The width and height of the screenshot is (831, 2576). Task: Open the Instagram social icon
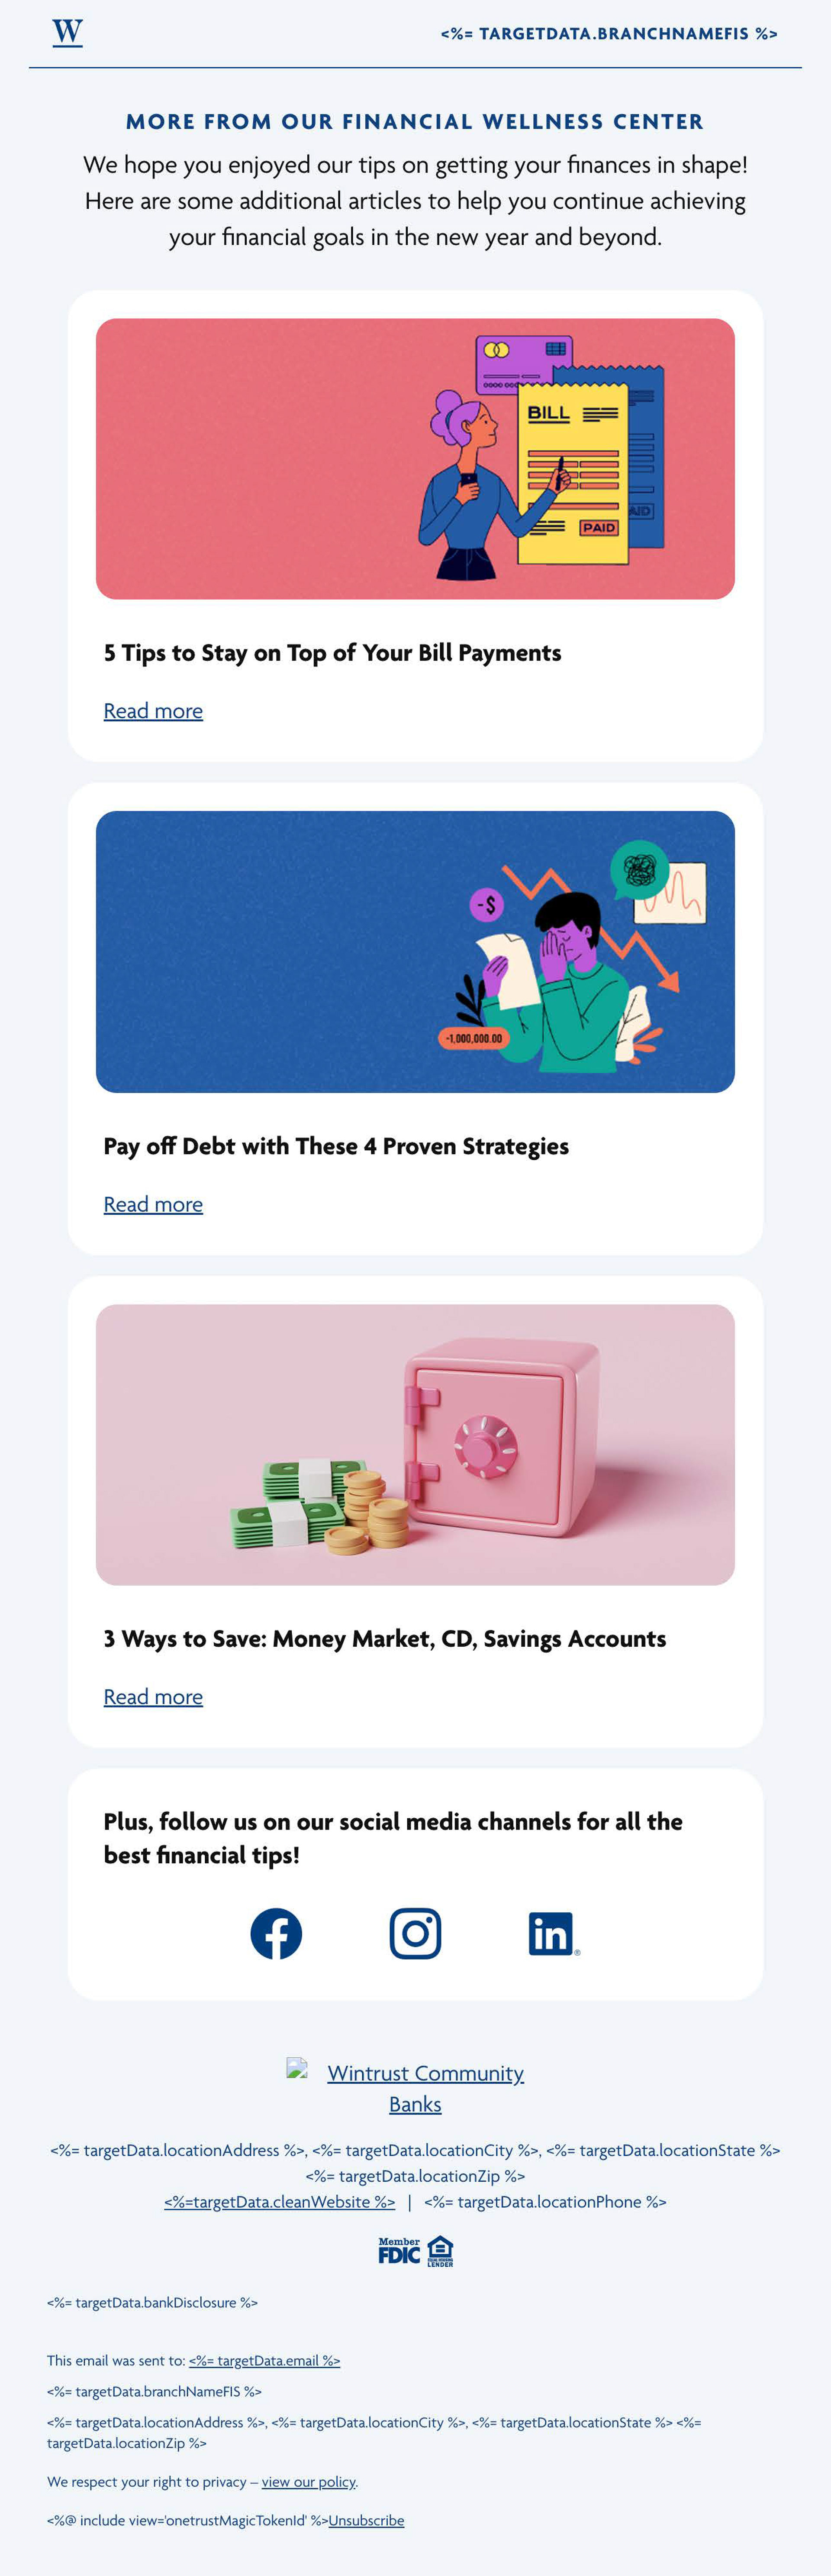click(415, 1933)
